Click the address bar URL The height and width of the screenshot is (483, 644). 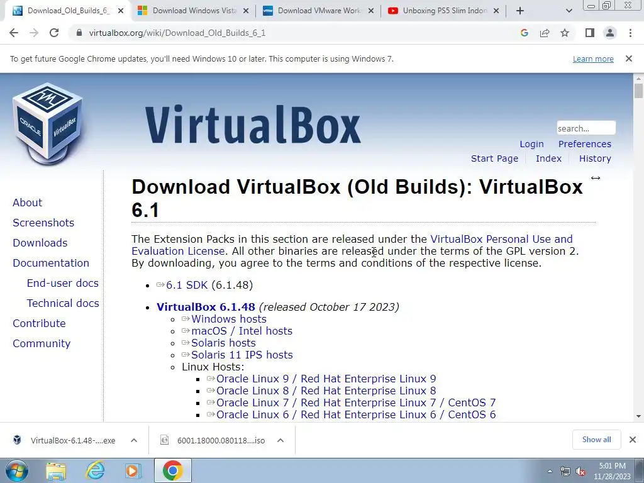pos(177,33)
